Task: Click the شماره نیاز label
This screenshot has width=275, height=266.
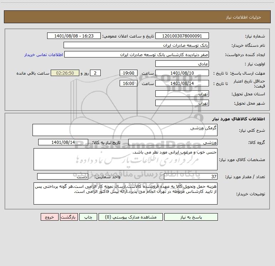Action: click(x=255, y=36)
